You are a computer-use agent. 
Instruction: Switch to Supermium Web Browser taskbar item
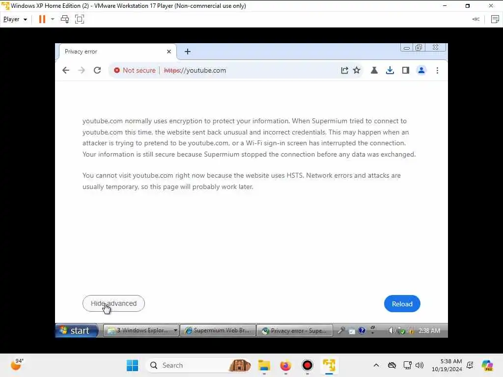218,330
